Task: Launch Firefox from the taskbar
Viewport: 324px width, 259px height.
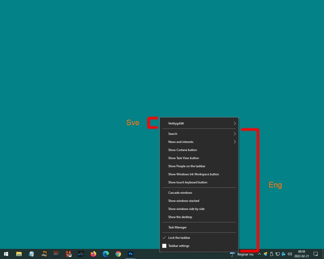Action: (93, 254)
